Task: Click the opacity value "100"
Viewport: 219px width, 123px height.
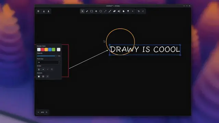Action: pyautogui.click(x=59, y=56)
